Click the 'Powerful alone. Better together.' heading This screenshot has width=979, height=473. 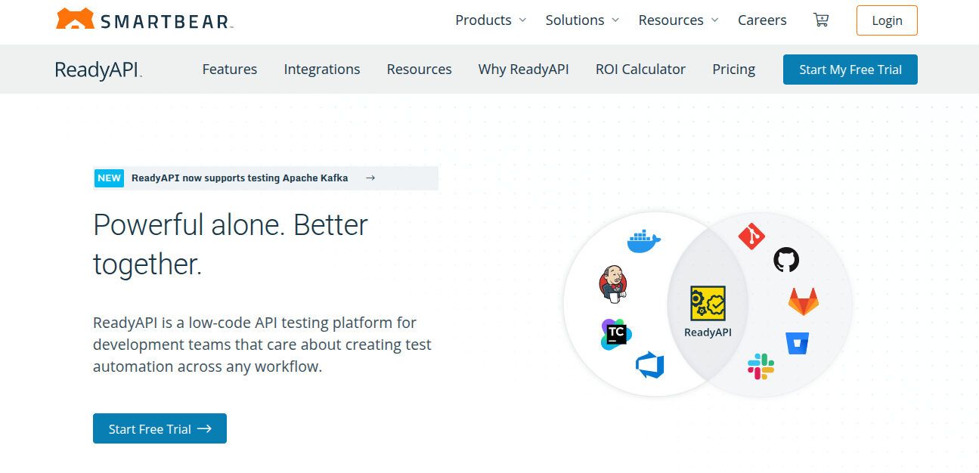(231, 244)
